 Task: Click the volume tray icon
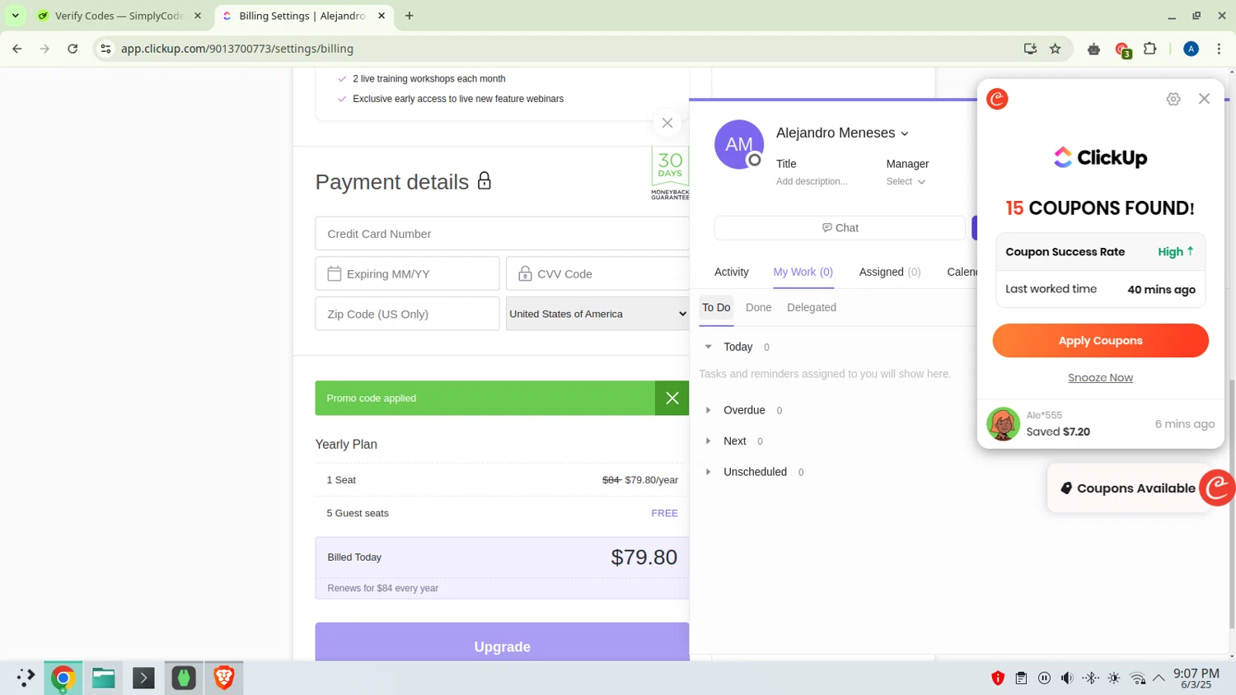1067,678
